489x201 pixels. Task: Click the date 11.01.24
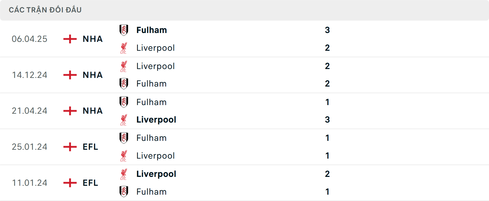coord(30,183)
